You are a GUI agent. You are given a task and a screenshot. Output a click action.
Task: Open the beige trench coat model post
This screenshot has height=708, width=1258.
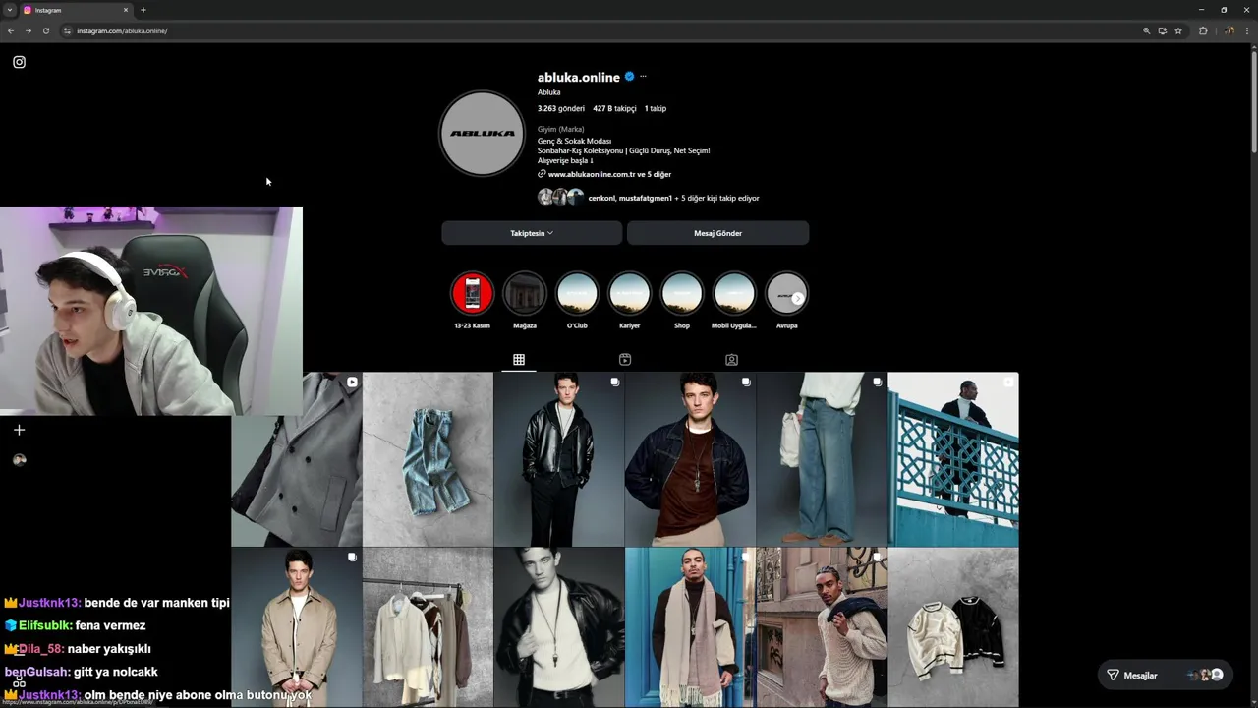coord(296,627)
